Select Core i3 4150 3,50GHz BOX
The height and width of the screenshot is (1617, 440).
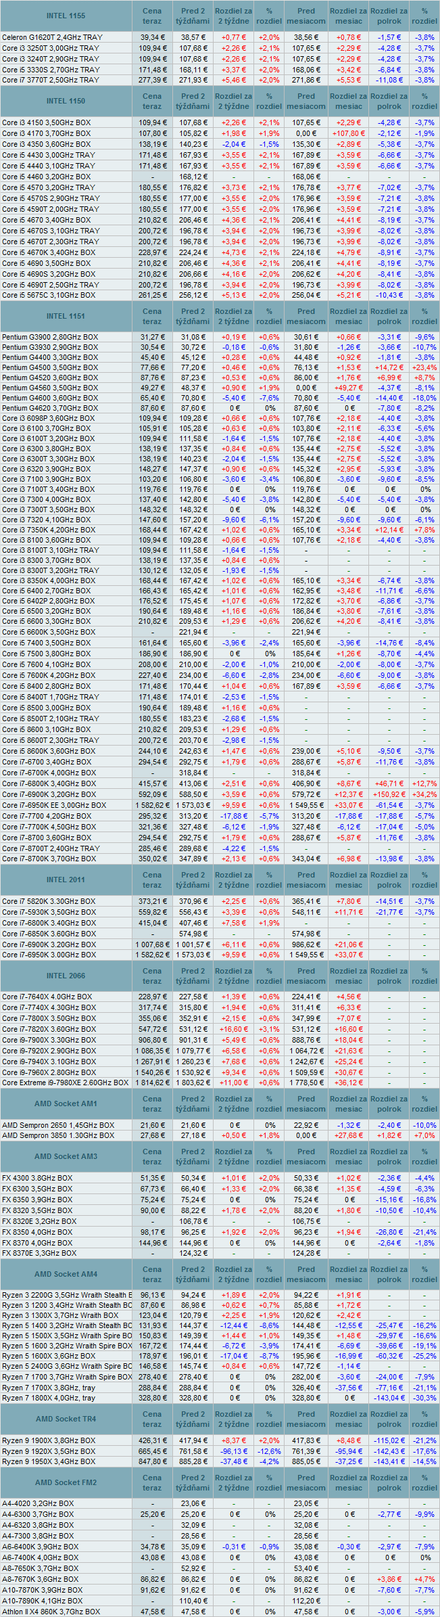coord(46,122)
